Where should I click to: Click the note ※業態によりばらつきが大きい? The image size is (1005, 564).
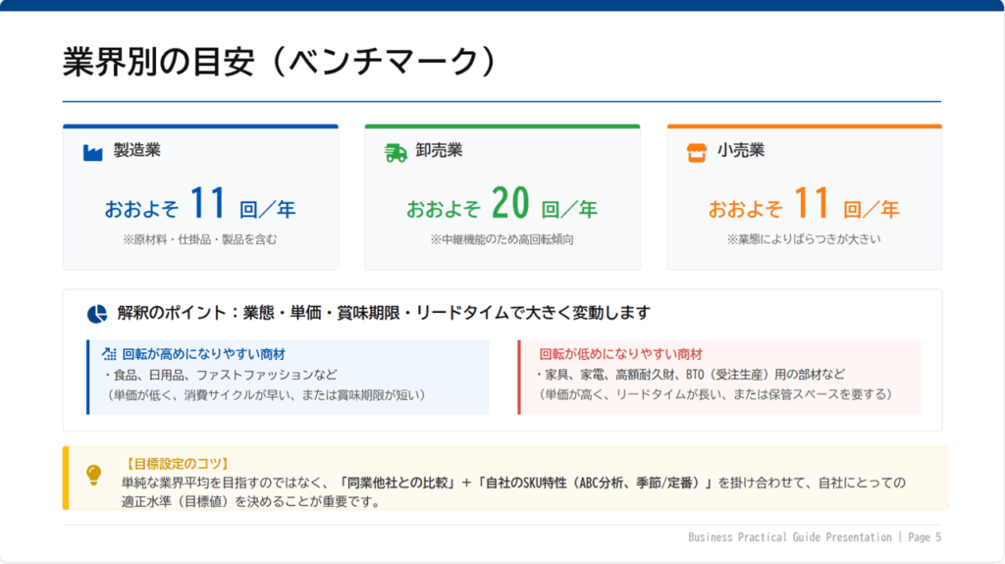[804, 239]
